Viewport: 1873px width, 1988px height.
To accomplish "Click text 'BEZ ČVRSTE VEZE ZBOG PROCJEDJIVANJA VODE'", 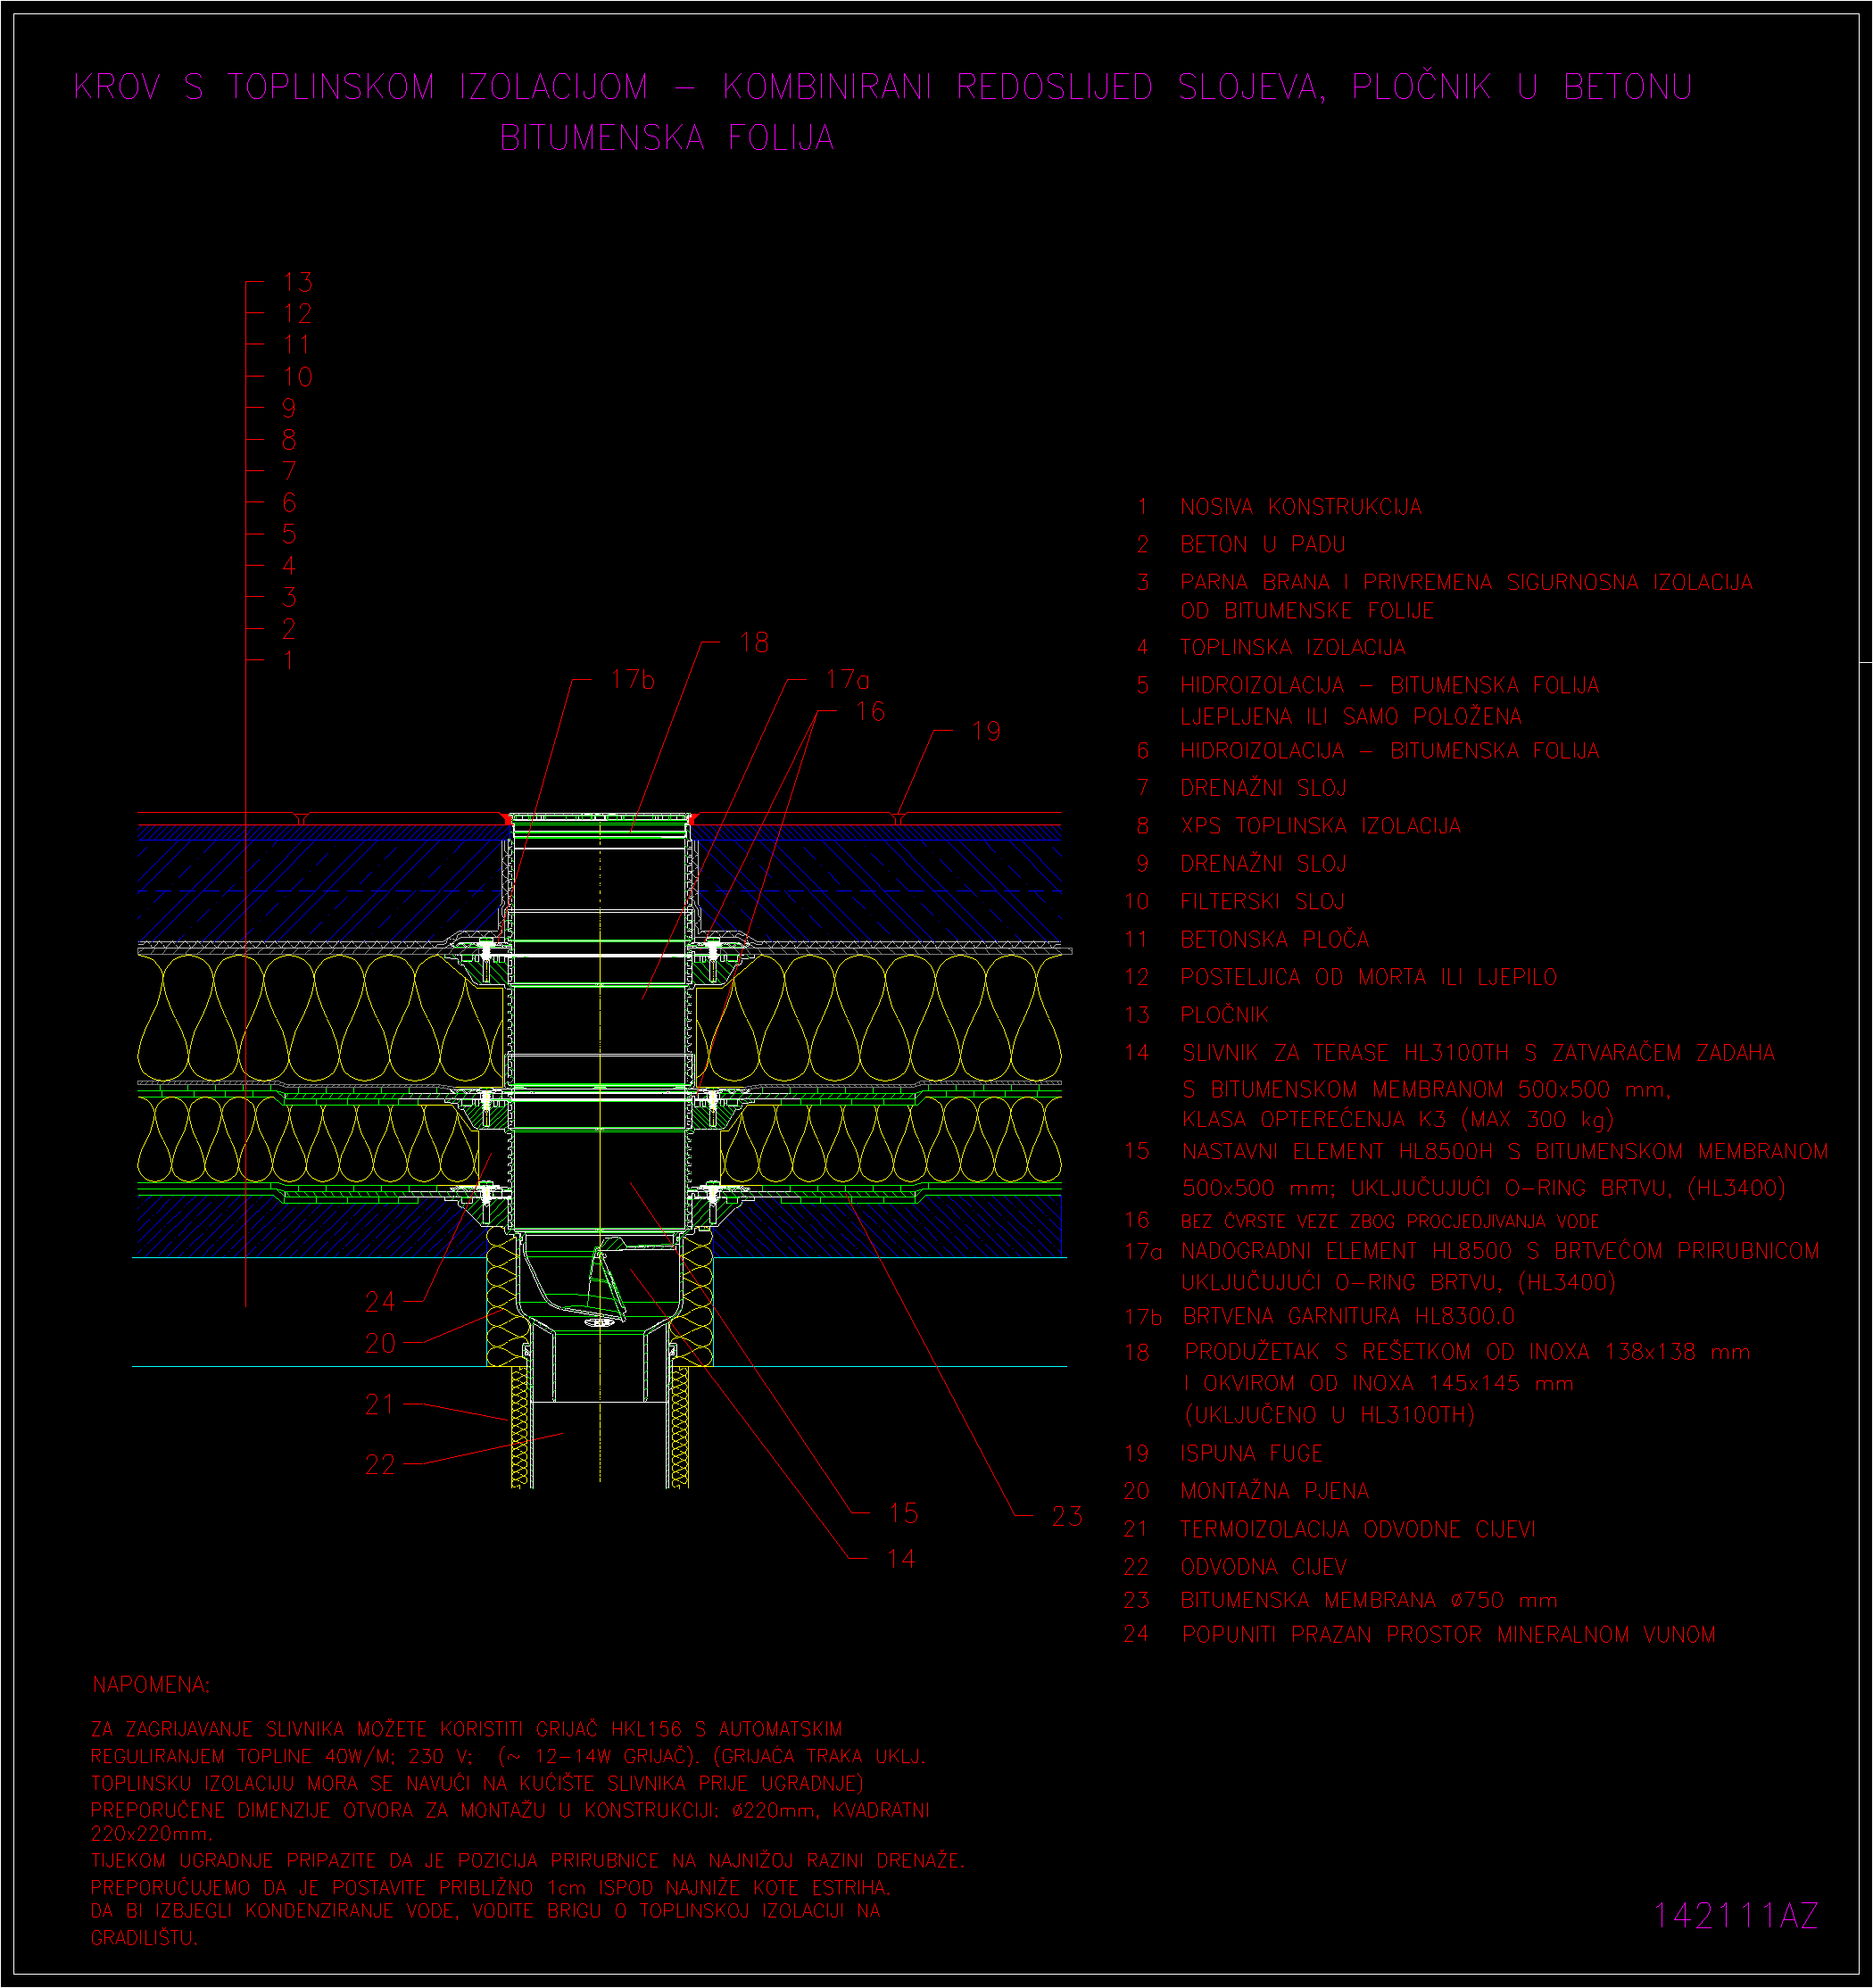I will point(1389,1221).
